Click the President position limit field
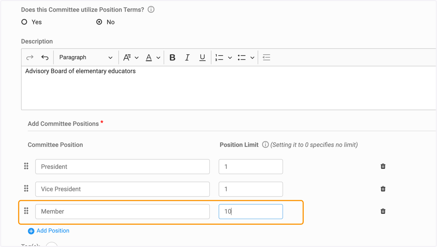The height and width of the screenshot is (247, 437). tap(251, 167)
